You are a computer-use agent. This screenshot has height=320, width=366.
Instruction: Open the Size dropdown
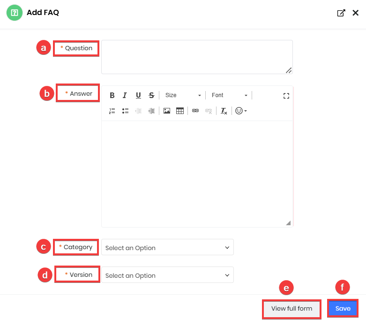pos(183,95)
